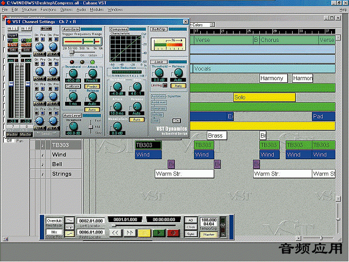
Task: Open the Functions menu
Action: pyautogui.click(x=48, y=9)
